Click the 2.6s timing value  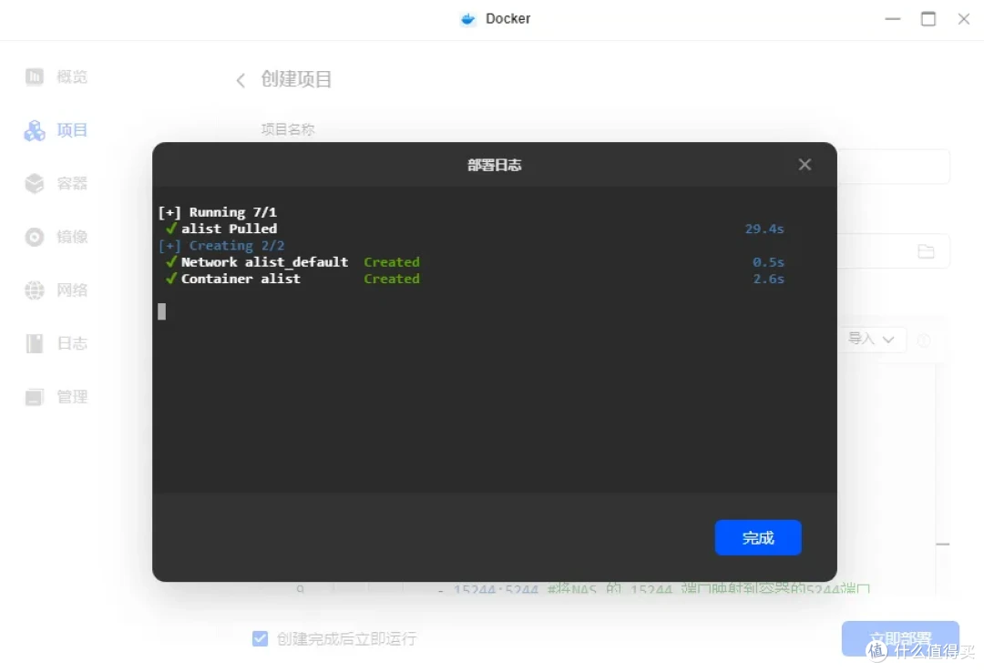click(768, 279)
